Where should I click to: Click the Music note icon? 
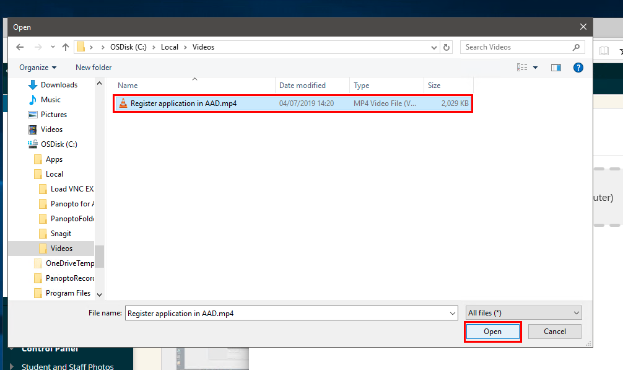(33, 100)
